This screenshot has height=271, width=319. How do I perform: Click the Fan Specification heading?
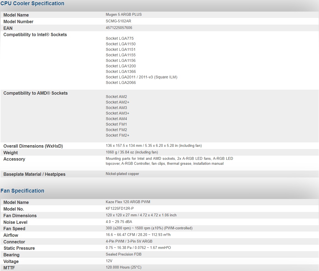point(22,191)
